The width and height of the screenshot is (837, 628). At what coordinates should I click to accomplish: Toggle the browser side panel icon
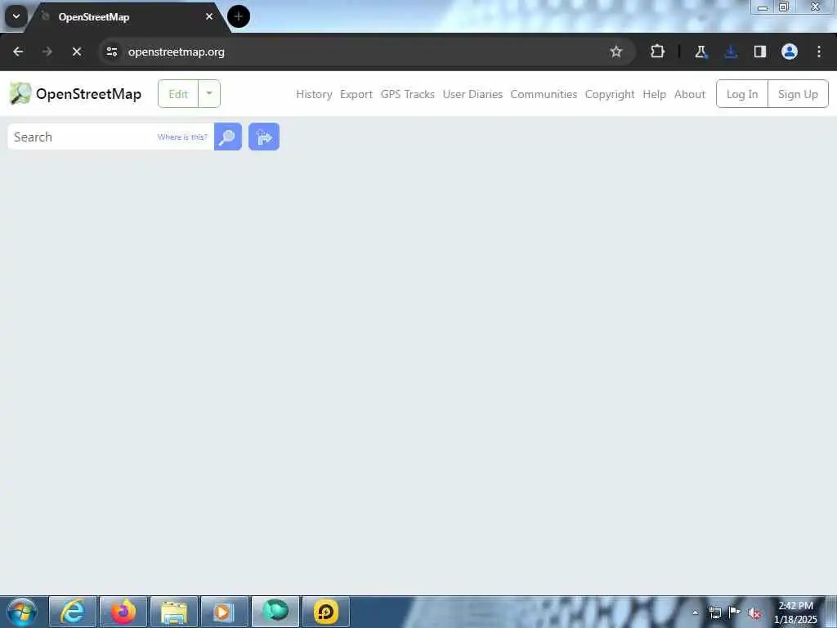(x=760, y=52)
